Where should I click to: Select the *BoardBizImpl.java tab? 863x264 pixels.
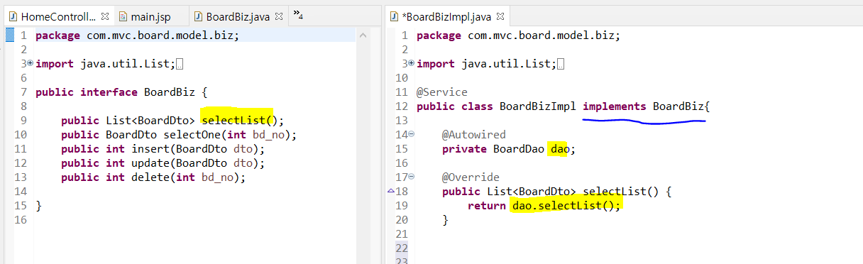[446, 16]
